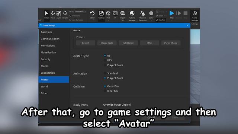Switch to the Communication settings page
The width and height of the screenshot is (238, 134).
pos(54,39)
